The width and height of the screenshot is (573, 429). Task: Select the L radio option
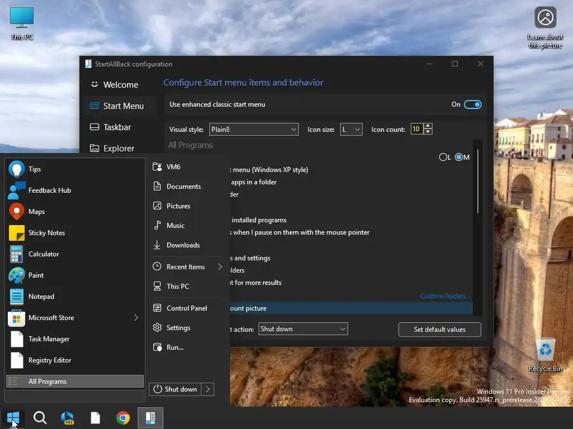tap(445, 157)
